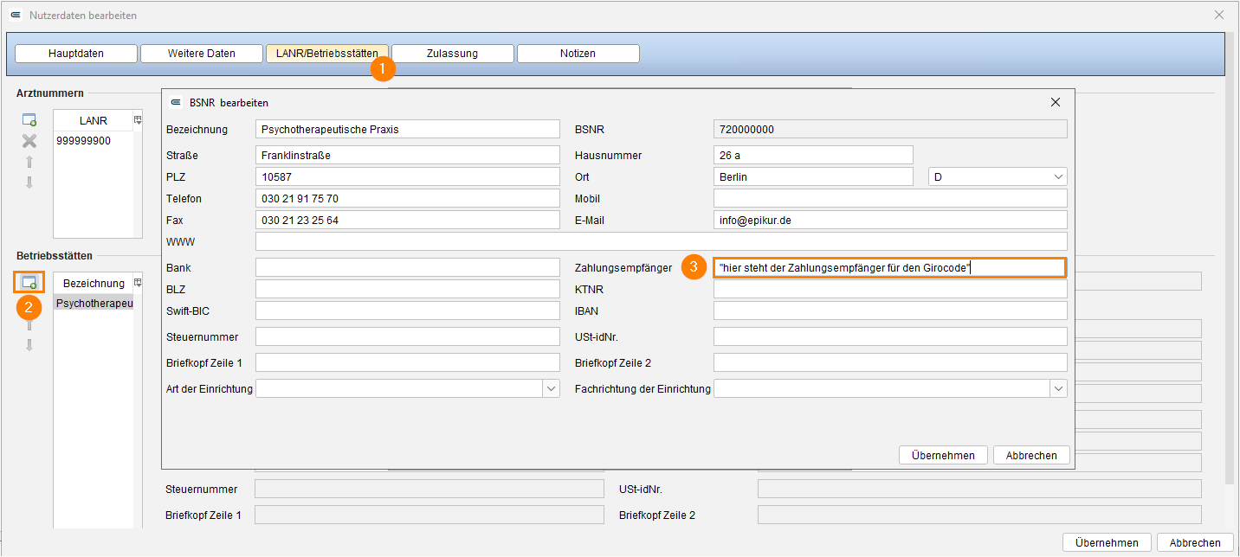
Task: Open column settings icon beside LANR header
Action: pos(137,119)
